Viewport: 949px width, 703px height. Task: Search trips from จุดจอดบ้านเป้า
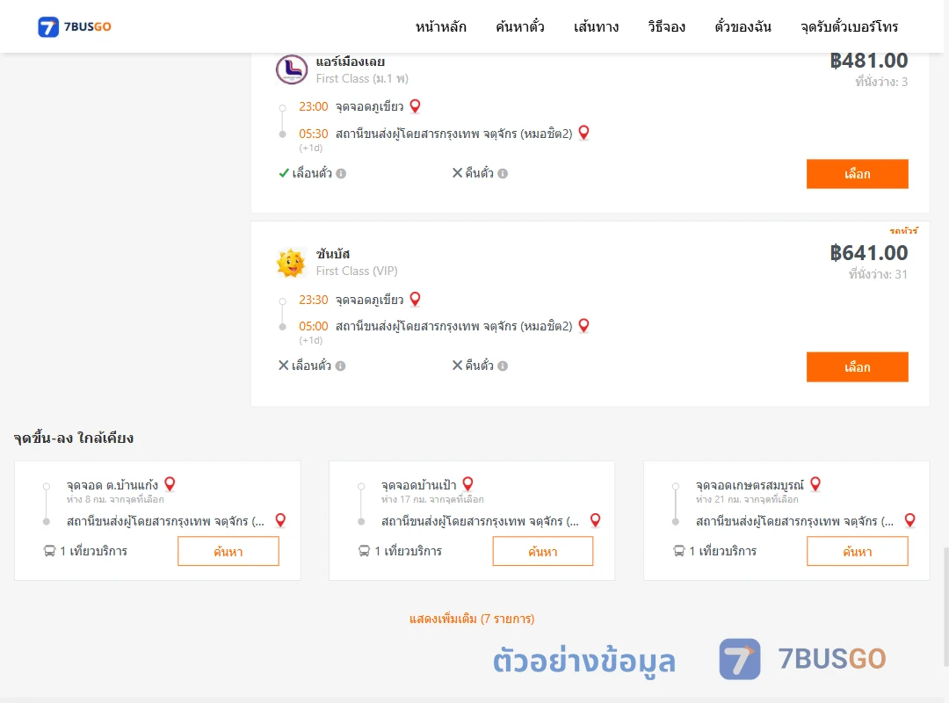click(x=543, y=551)
